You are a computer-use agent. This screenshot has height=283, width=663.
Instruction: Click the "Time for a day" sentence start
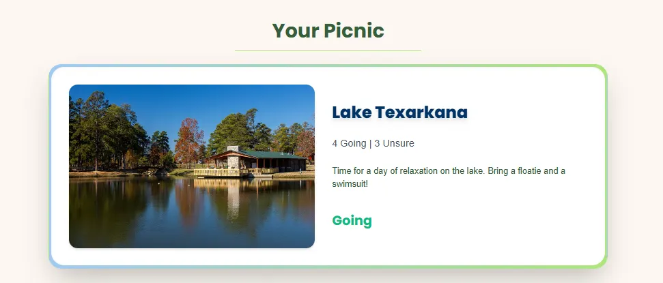[361, 170]
